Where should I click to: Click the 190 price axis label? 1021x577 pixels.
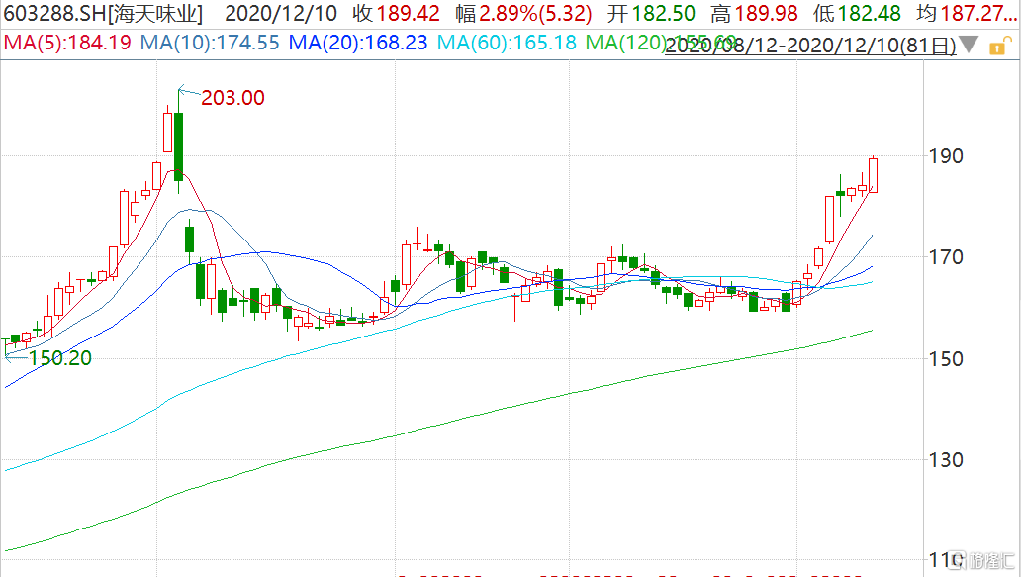tap(946, 156)
